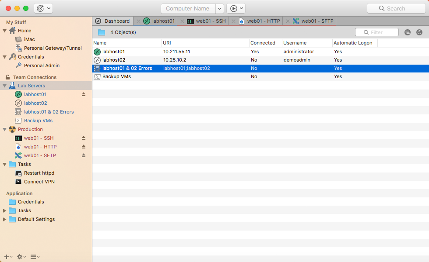Sort list by Connected column
429x262 pixels.
pyautogui.click(x=266, y=43)
